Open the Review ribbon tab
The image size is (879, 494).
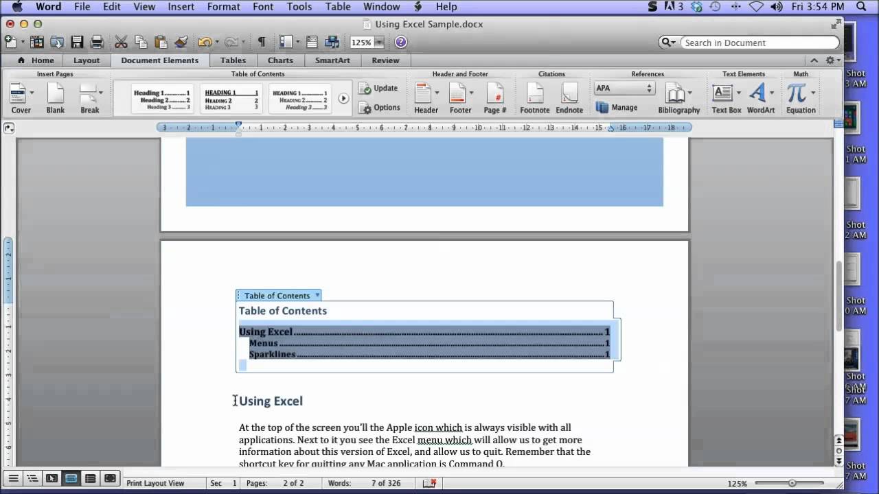click(x=385, y=60)
